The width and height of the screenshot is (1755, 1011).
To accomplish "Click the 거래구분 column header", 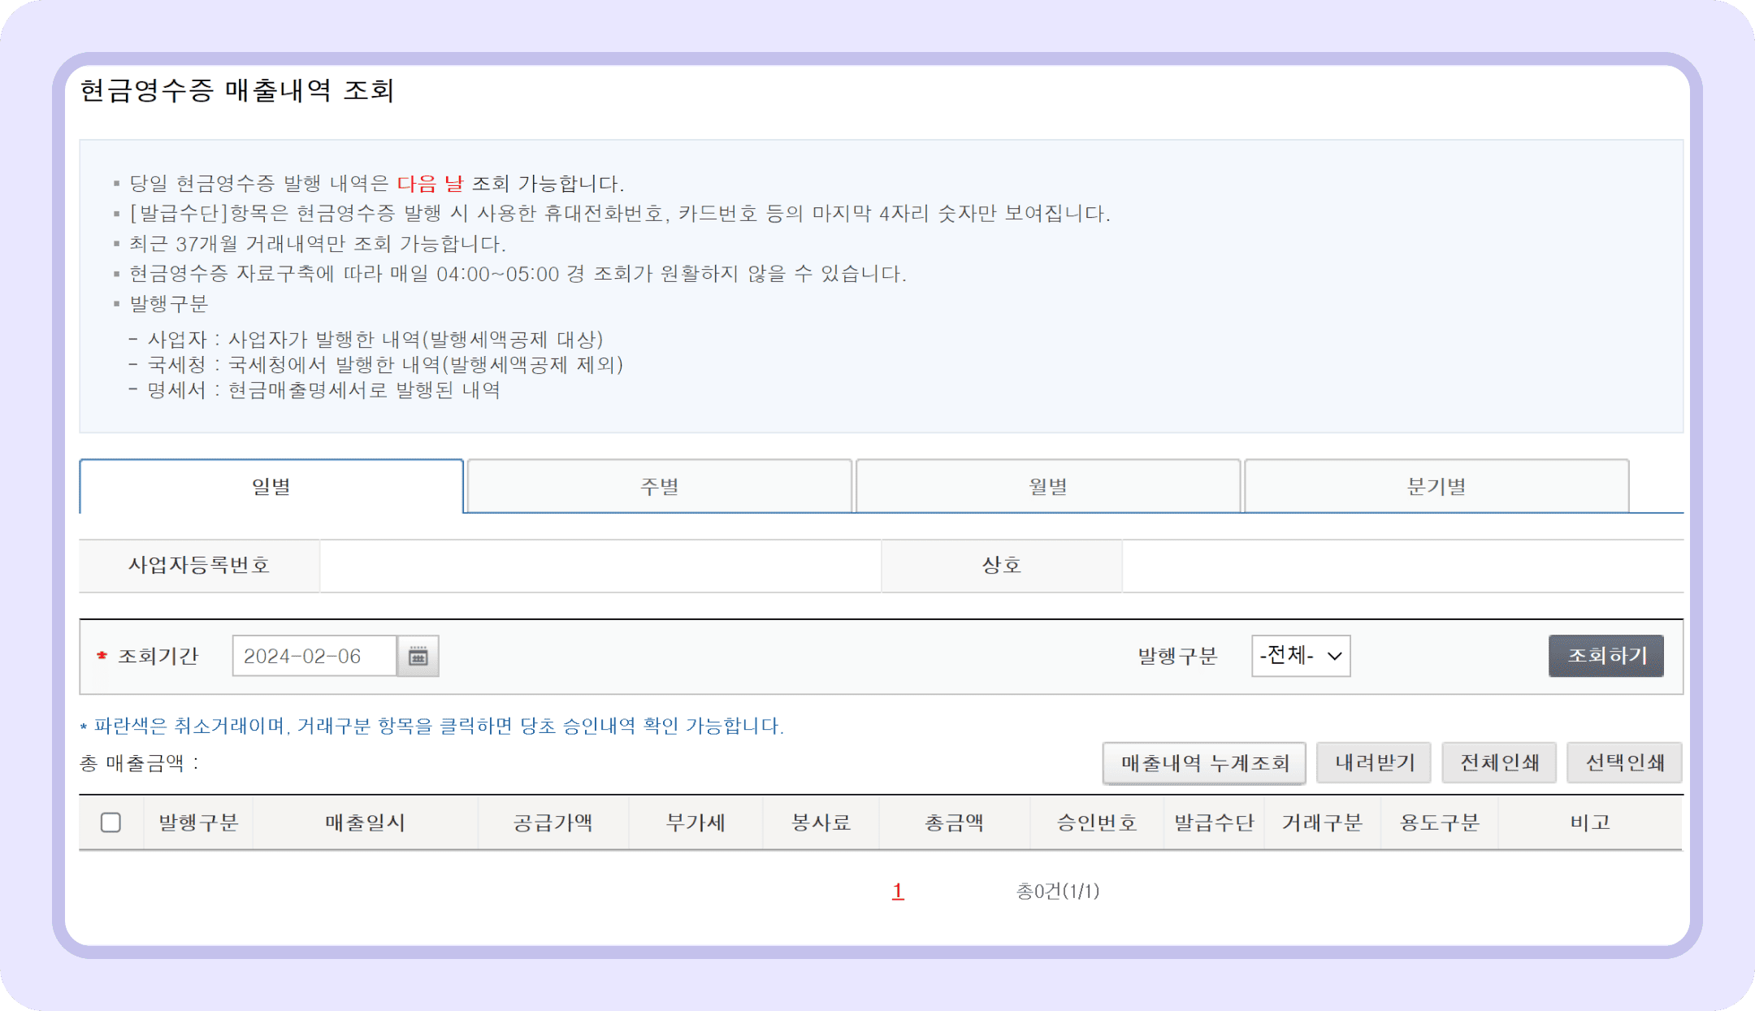I will [x=1323, y=822].
